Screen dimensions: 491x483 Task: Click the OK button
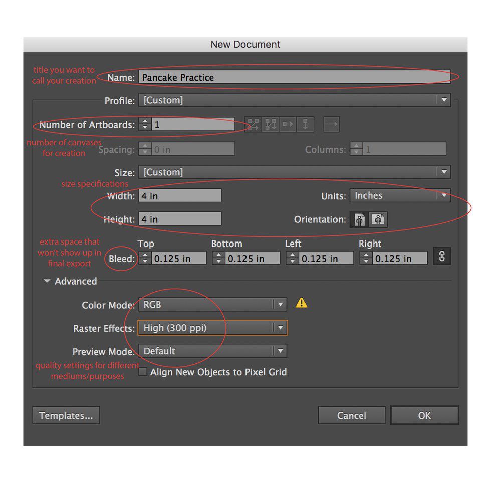pyautogui.click(x=424, y=415)
